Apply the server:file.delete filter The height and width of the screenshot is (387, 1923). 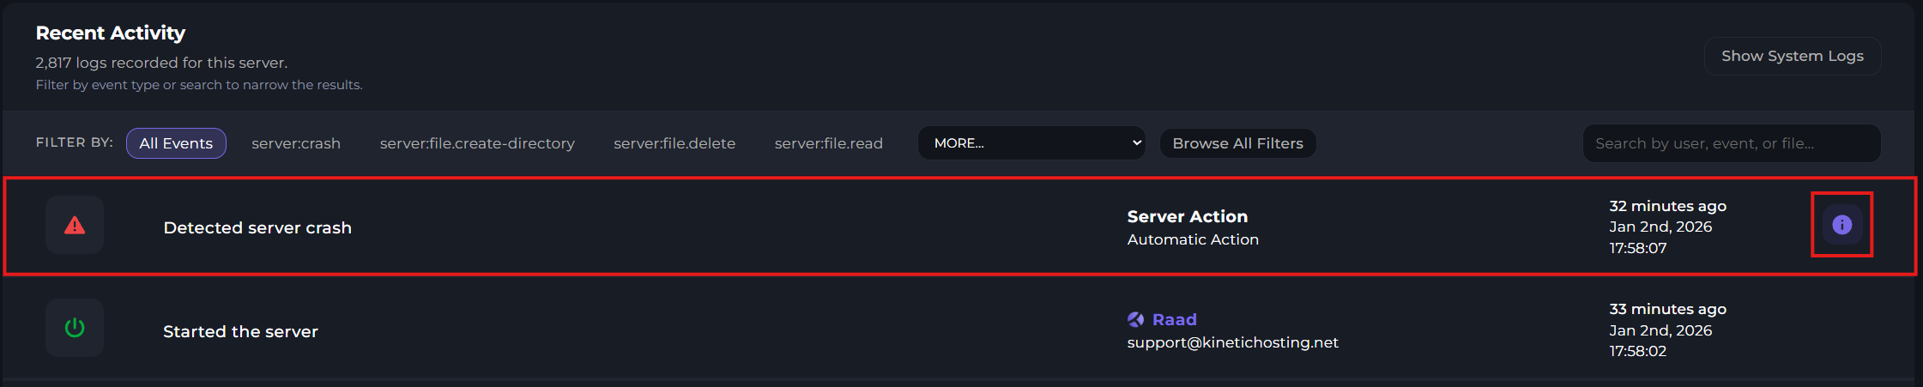(x=674, y=143)
